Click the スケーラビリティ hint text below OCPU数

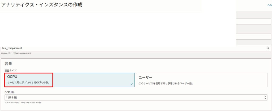tap(23, 102)
